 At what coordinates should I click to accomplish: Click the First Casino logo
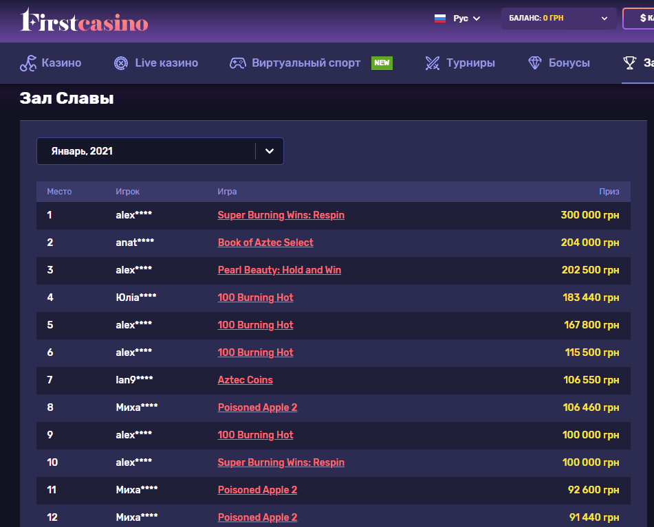coord(84,21)
